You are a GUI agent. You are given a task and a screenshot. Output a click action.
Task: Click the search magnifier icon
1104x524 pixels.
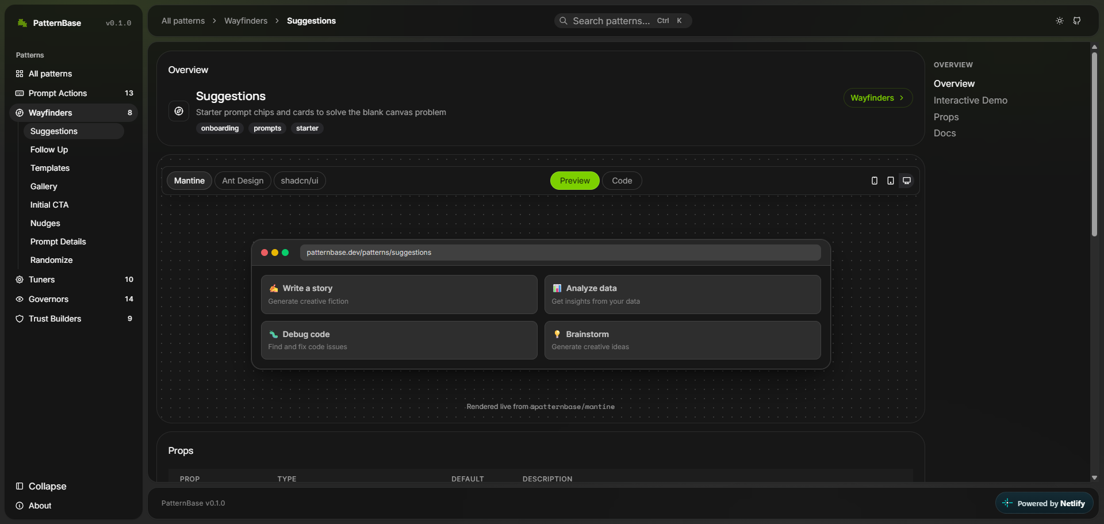563,21
